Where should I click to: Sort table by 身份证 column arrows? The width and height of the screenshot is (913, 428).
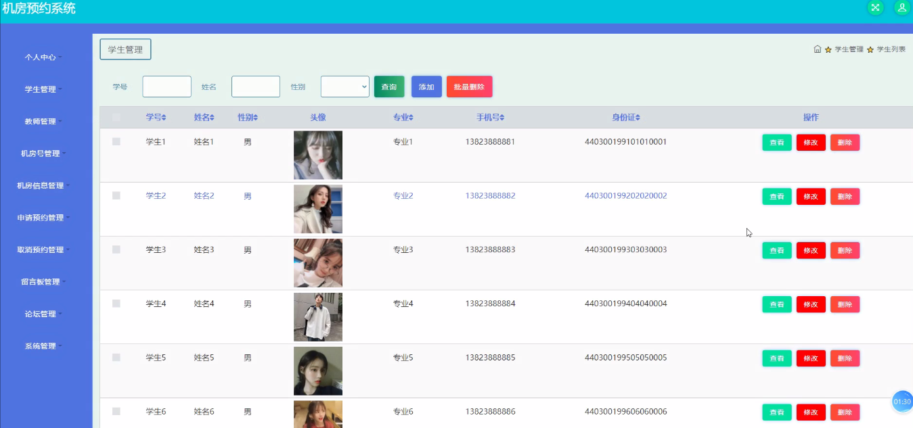click(x=638, y=118)
